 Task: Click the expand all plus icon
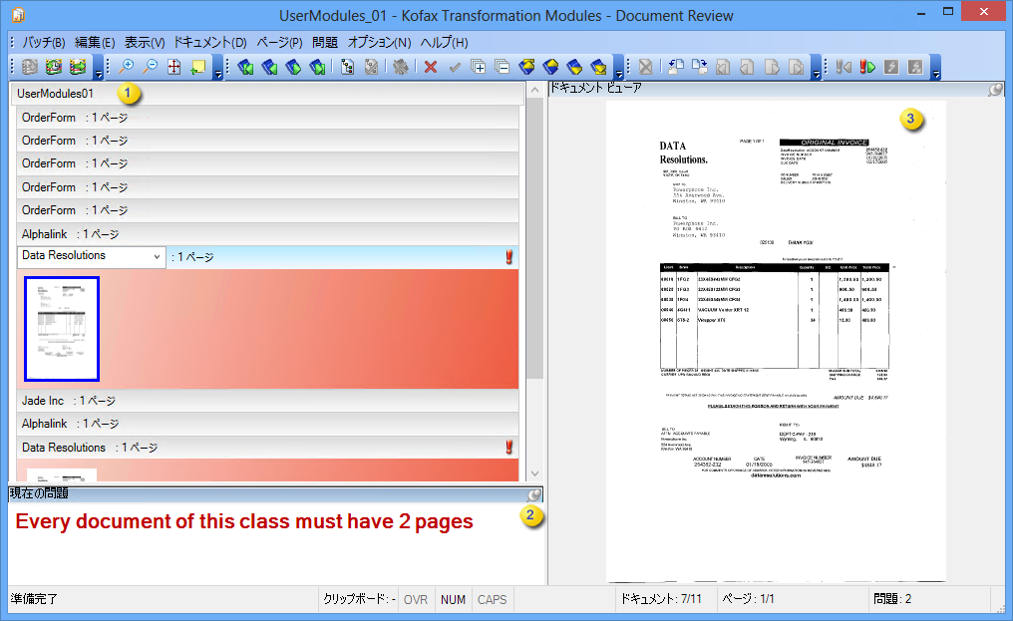pos(479,67)
